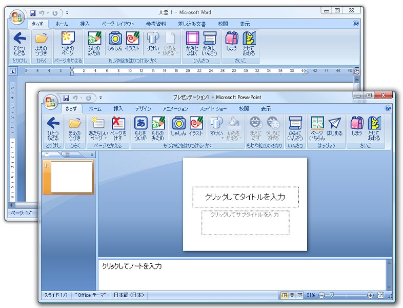The image size is (403, 308).
Task: Click zoom in plus button
Action: [370, 295]
